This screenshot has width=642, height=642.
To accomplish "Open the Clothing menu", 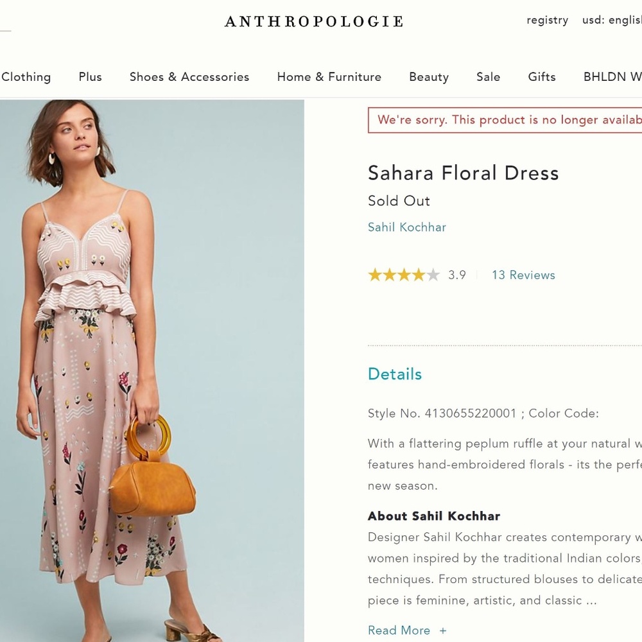I will [26, 76].
